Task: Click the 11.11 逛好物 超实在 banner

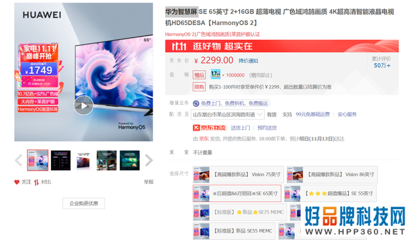Action: point(282,46)
